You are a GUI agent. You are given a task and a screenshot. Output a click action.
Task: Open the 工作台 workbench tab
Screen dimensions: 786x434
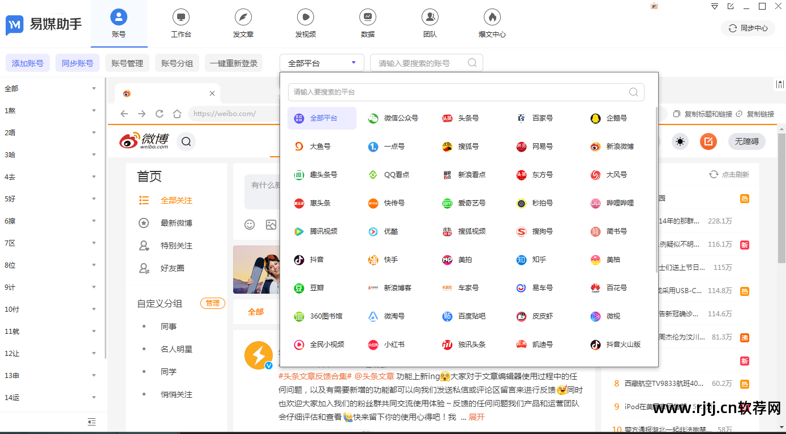181,24
